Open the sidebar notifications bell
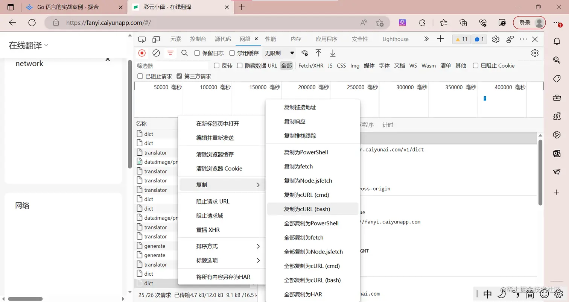Image resolution: width=569 pixels, height=302 pixels. 557,41
